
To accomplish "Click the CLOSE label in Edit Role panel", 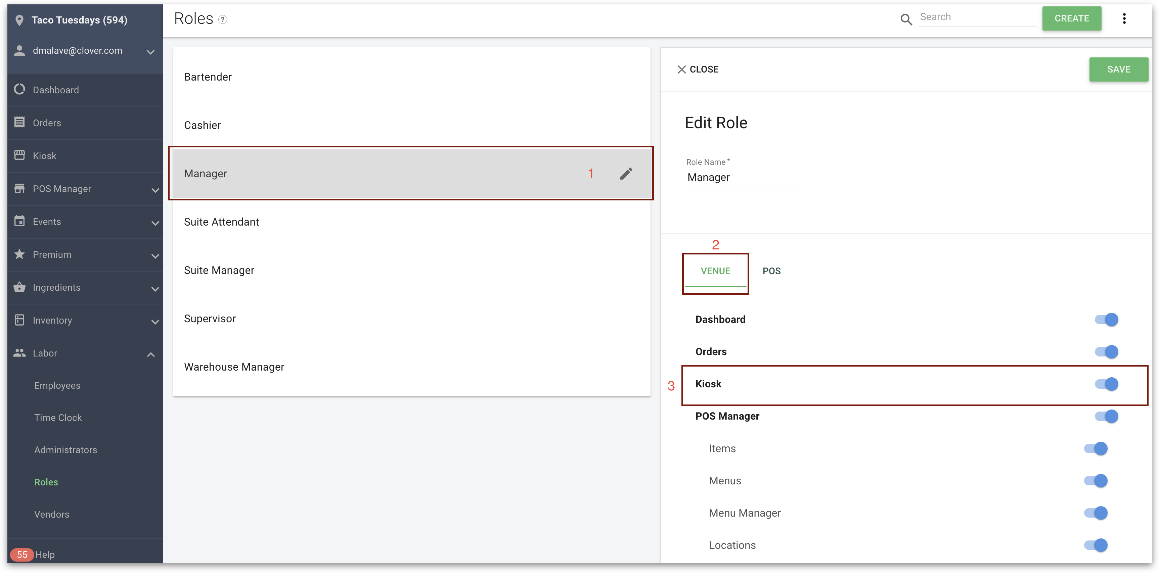I will [704, 69].
